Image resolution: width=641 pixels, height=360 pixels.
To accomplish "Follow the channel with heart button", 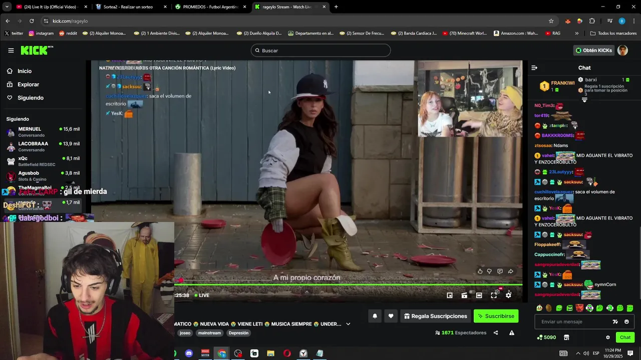I will pyautogui.click(x=391, y=316).
